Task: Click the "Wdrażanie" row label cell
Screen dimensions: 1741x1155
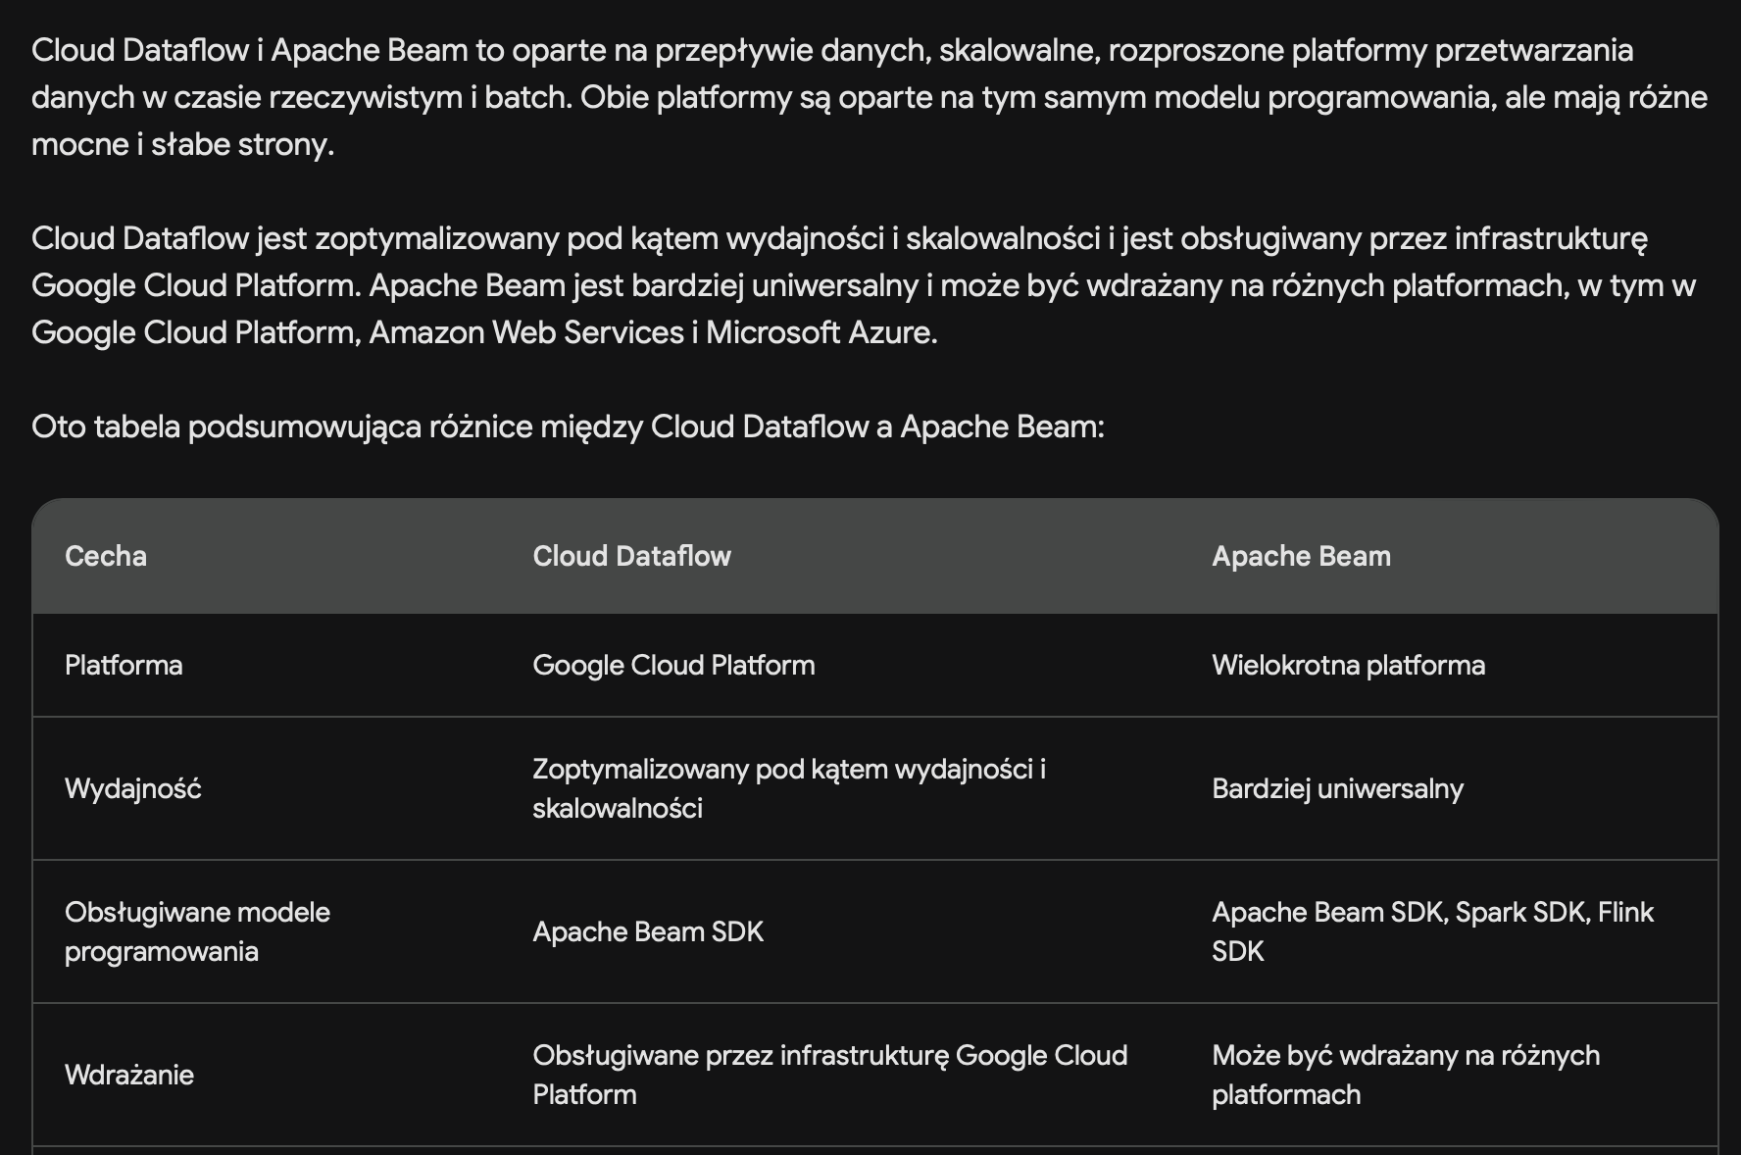Action: (x=129, y=1075)
